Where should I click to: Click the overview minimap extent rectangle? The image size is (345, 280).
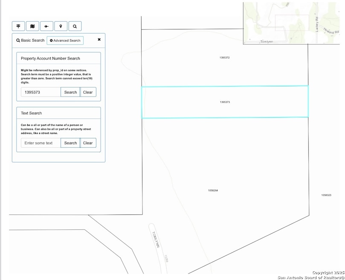point(292,23)
